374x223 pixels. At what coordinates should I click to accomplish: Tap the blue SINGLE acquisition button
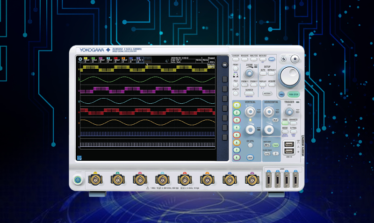tap(282, 94)
